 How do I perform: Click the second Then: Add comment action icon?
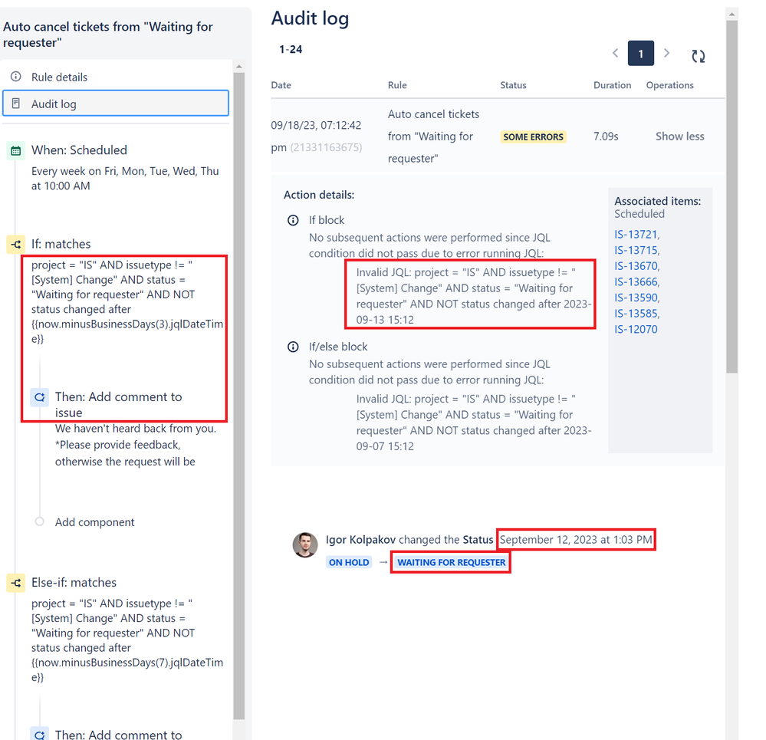click(x=40, y=734)
